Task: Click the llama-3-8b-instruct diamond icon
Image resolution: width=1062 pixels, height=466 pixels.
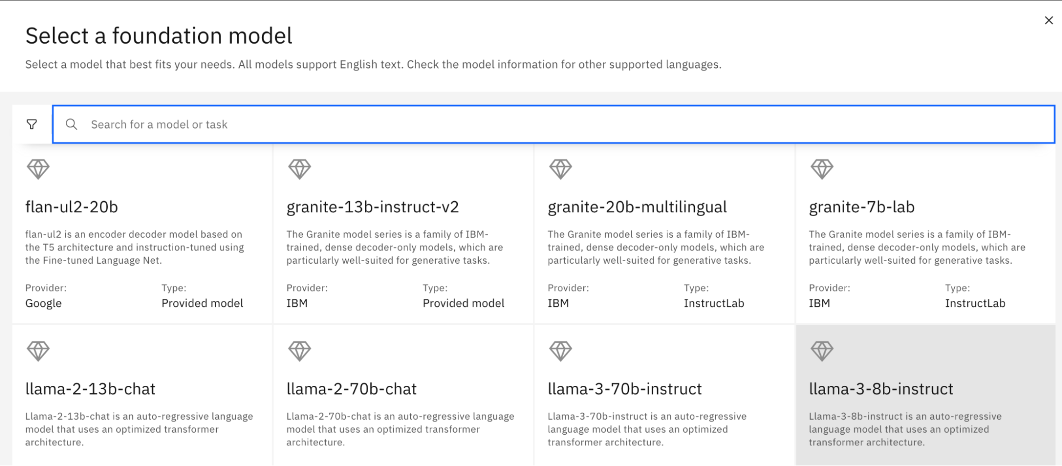Action: point(822,351)
